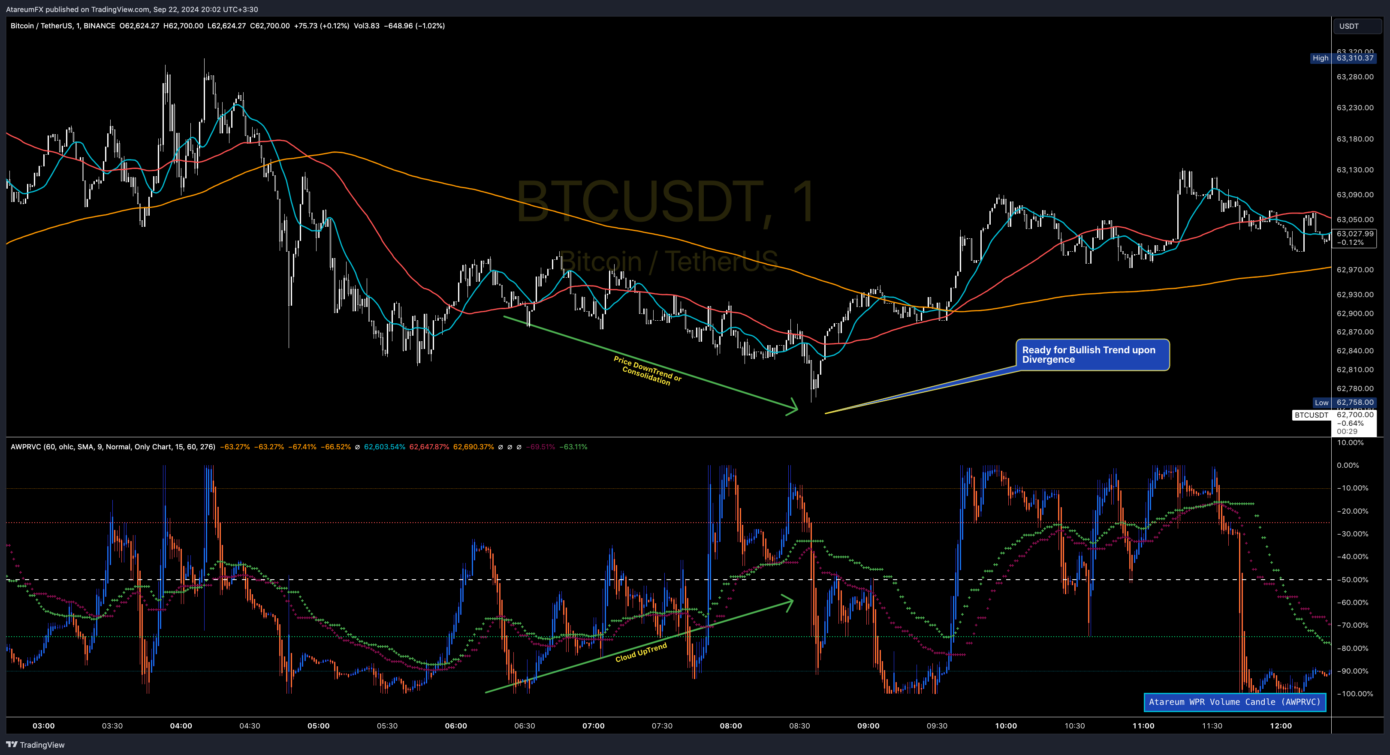Click the 07:30 time axis label

(x=662, y=726)
